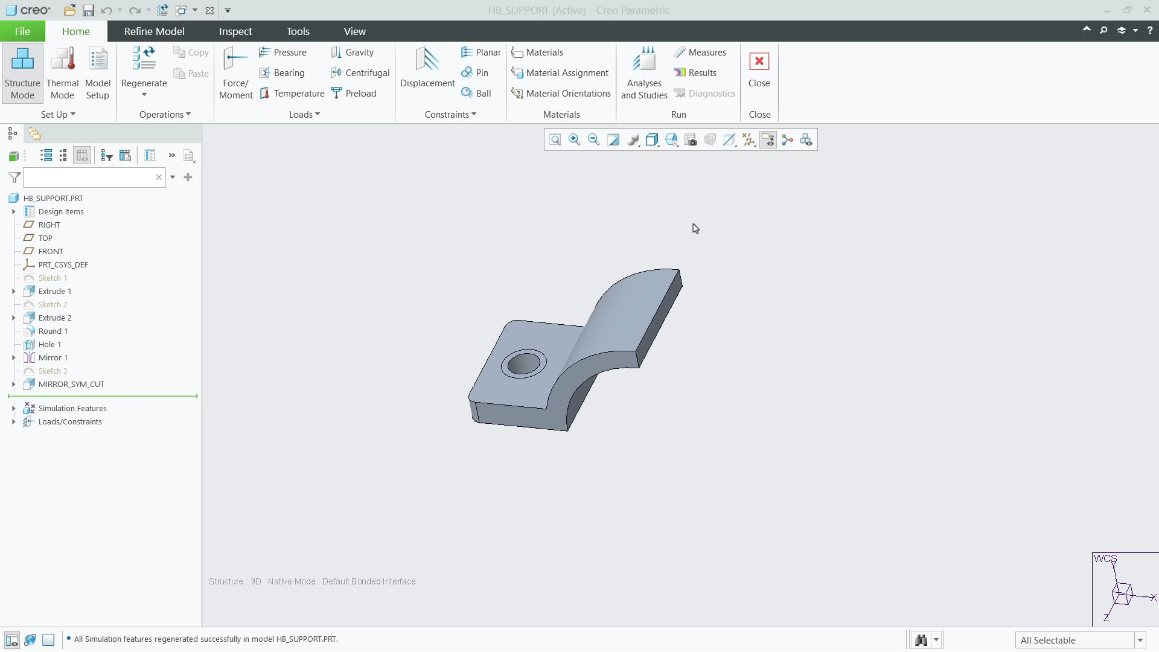Add a Gravity load
The height and width of the screenshot is (652, 1159).
pyautogui.click(x=352, y=53)
